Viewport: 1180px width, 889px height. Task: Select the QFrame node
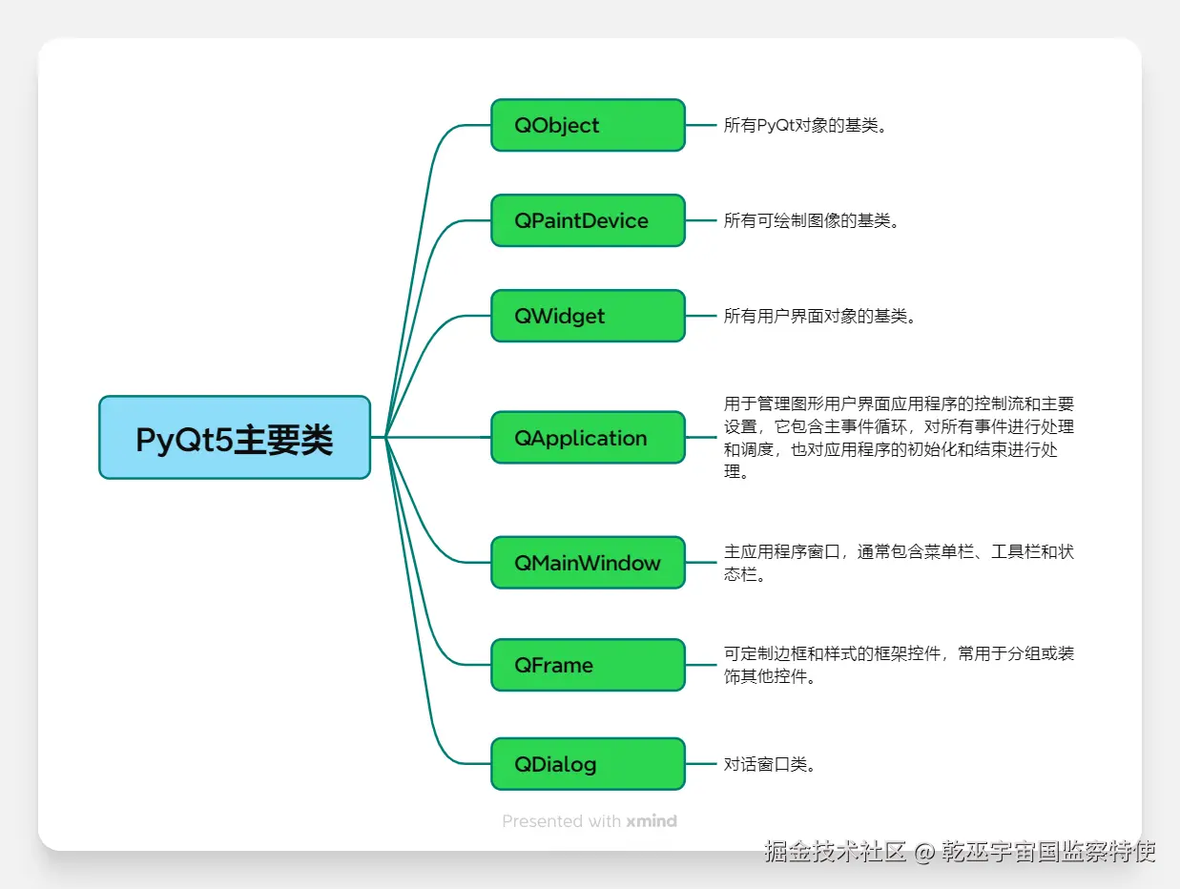pos(587,665)
